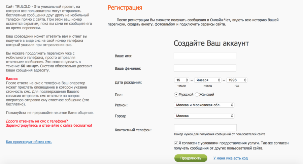303x164 pixels.
Task: Click the 'Контактный телефон' input field
Action: (x=205, y=128)
